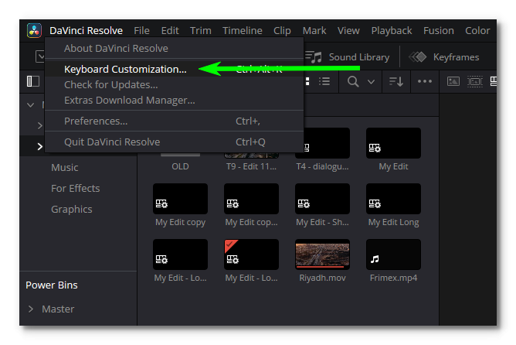The height and width of the screenshot is (345, 516).
Task: Click the My Edit Long label
Action: point(393,223)
